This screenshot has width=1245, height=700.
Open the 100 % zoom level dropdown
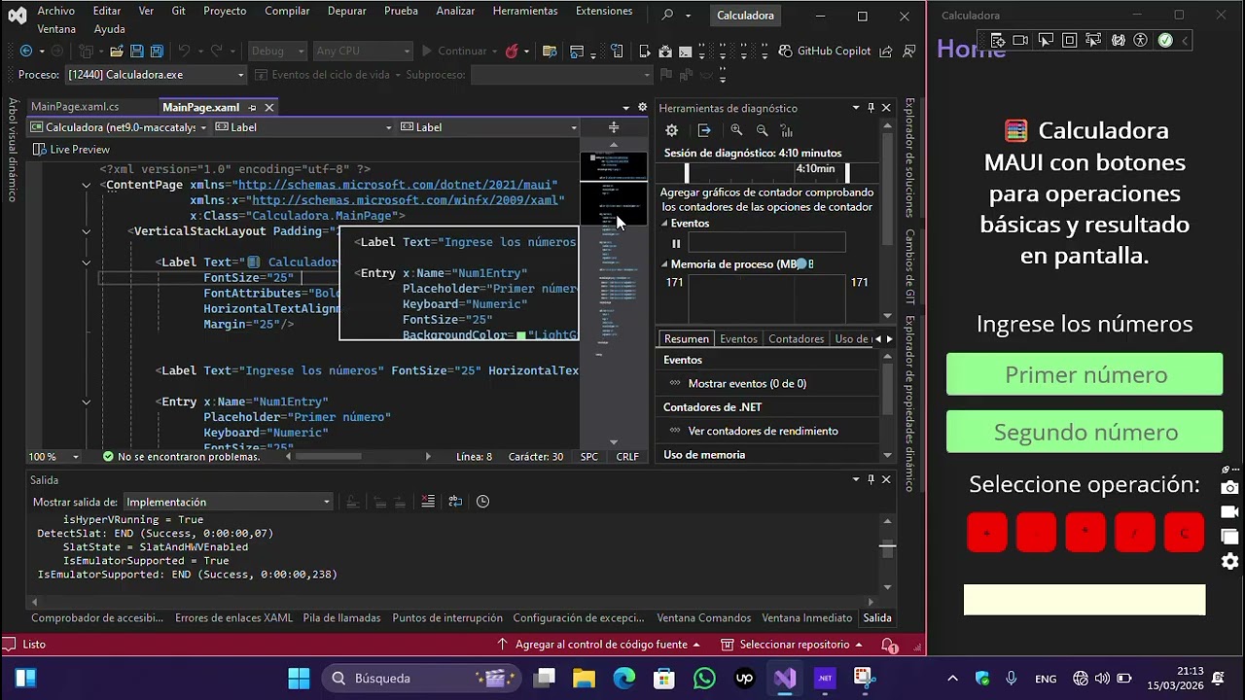pos(55,457)
